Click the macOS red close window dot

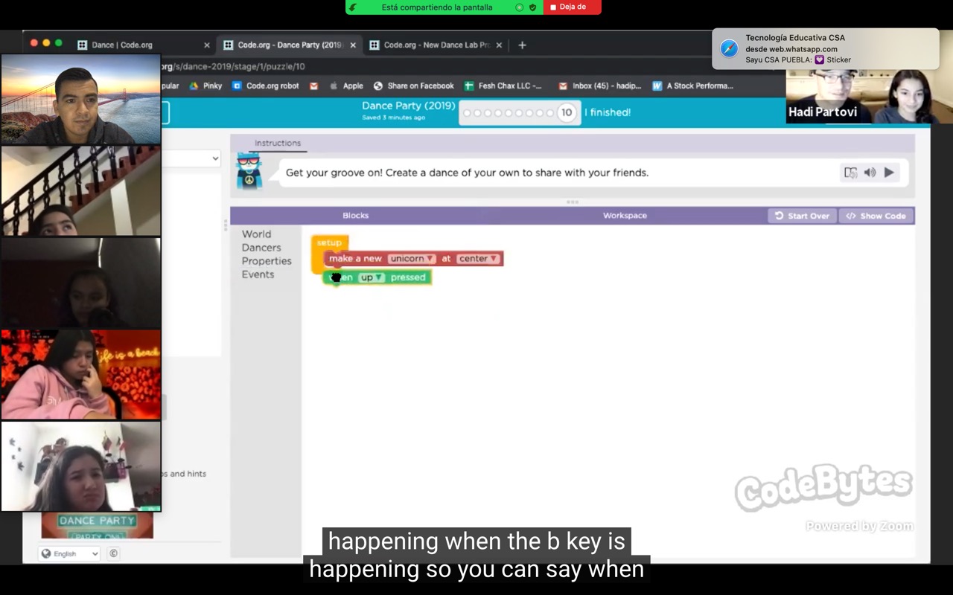coord(34,43)
